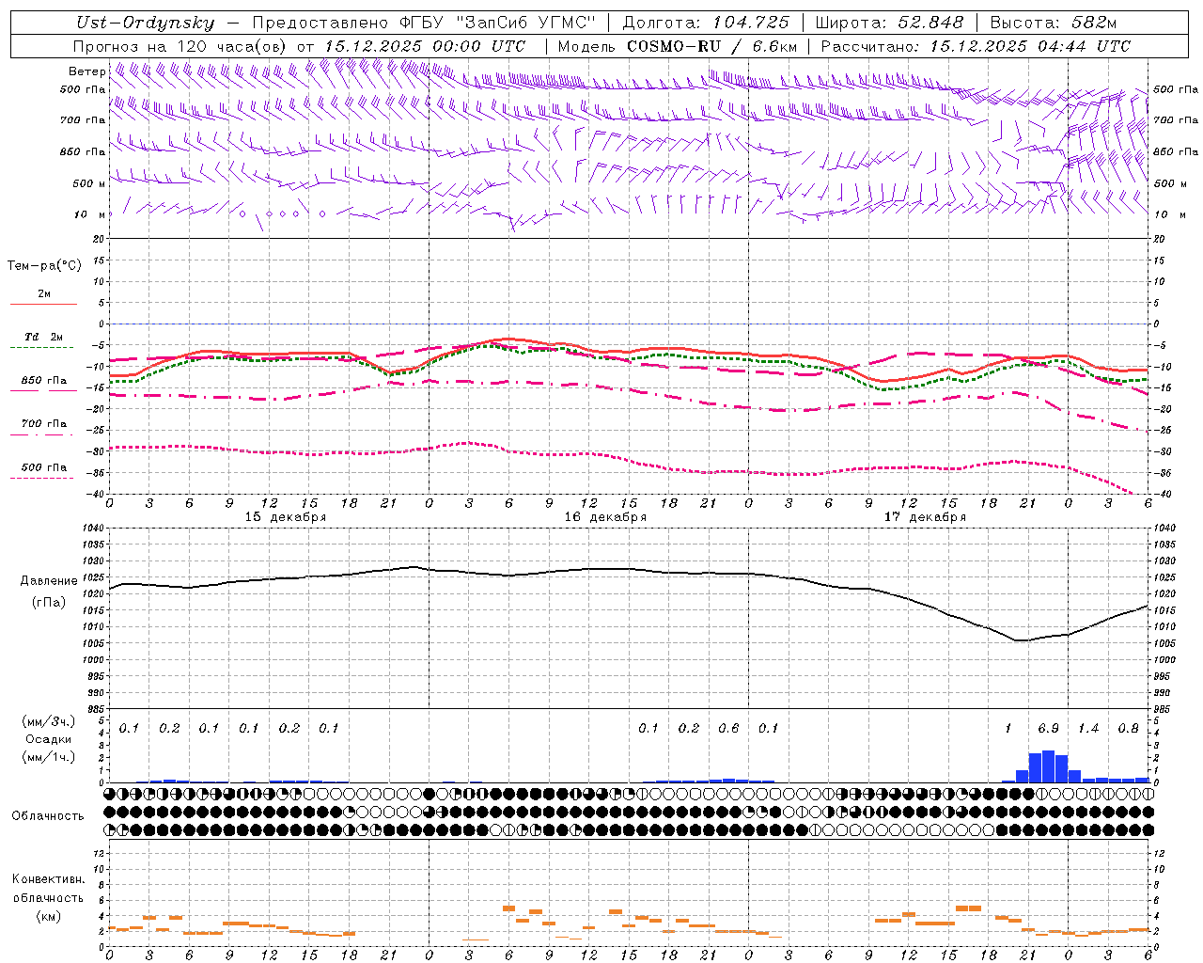This screenshot has width=1203, height=963.
Task: Click the Долгота: 104.725 header field
Action: coord(706,23)
